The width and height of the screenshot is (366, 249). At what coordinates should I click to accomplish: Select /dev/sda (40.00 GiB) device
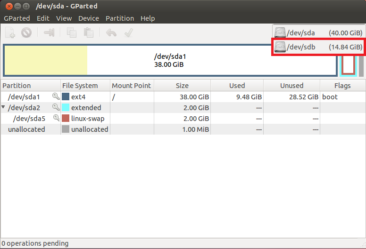pos(318,32)
